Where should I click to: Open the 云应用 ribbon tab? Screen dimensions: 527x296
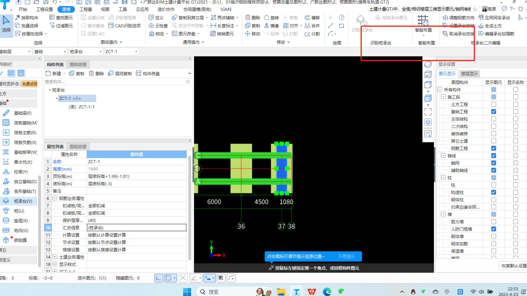click(x=142, y=9)
